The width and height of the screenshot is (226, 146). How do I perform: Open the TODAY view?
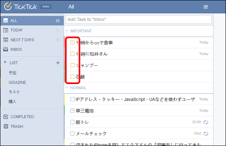(x=32, y=30)
